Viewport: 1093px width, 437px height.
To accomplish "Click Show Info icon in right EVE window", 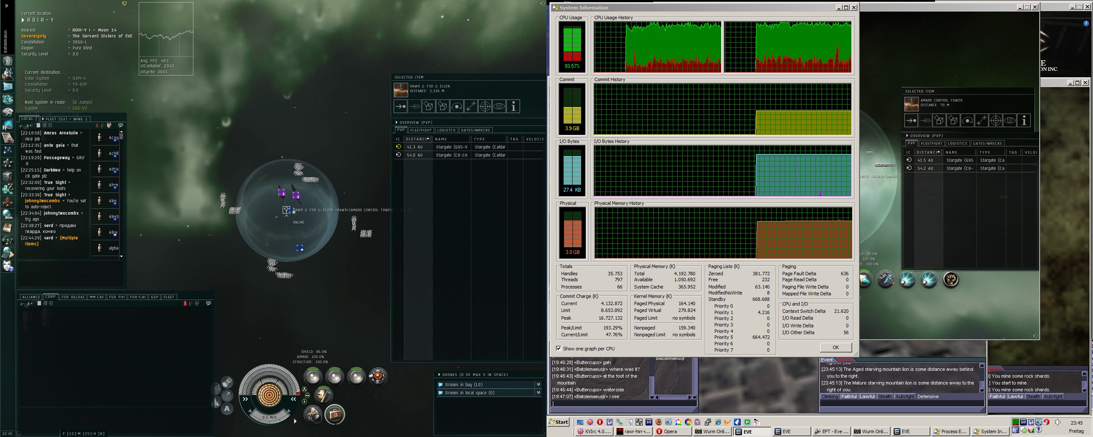I will point(1024,120).
